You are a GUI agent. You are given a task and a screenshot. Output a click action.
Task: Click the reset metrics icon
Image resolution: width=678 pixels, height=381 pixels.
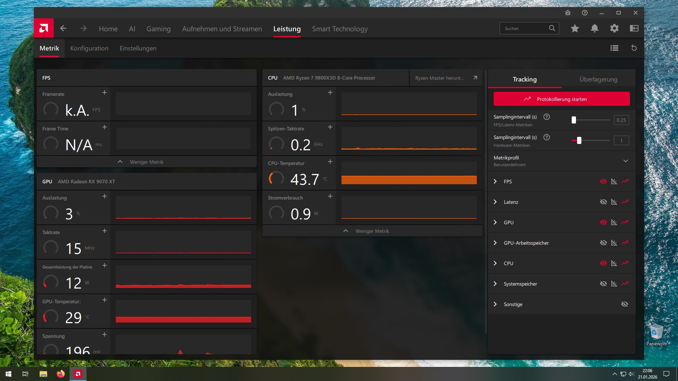(634, 48)
